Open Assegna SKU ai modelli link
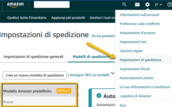This screenshot has width=172, height=107. (90, 75)
